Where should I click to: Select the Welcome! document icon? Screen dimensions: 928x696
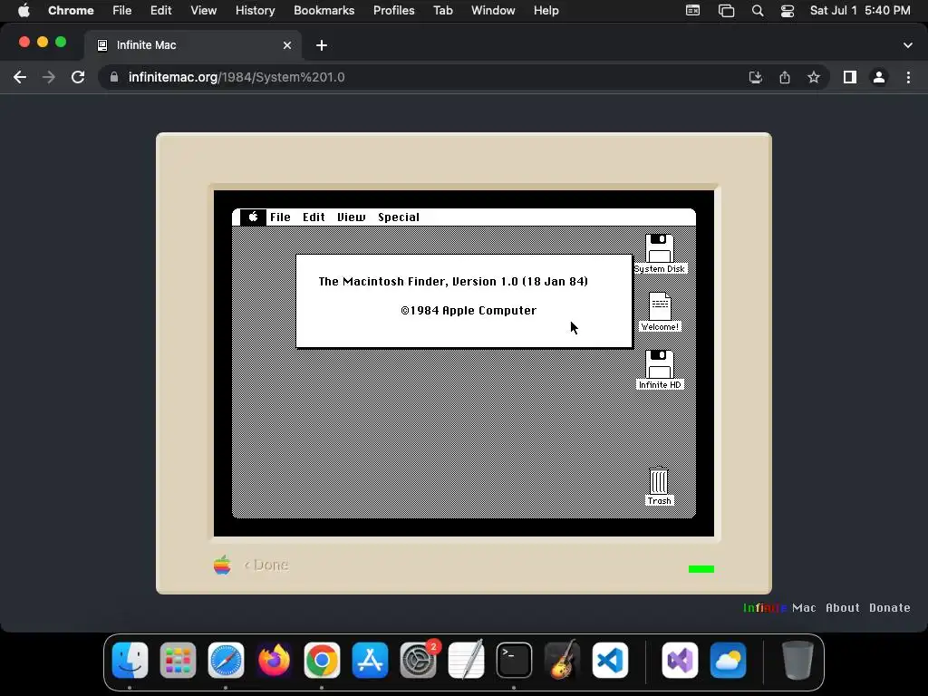[660, 306]
